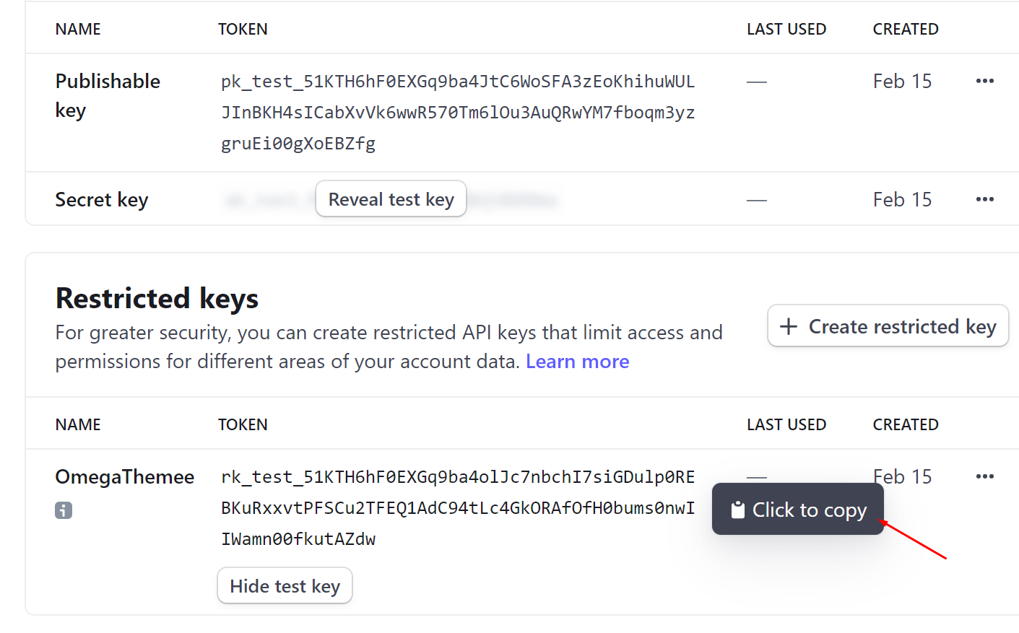Image resolution: width=1019 pixels, height=633 pixels.
Task: Copy the rk_test restricted key token
Action: [458, 508]
